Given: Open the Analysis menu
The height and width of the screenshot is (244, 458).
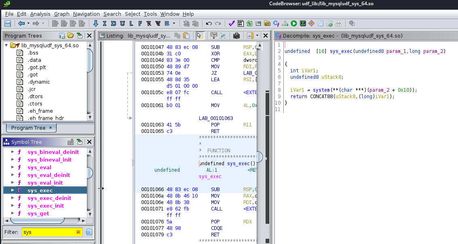Looking at the screenshot, I should pos(40,14).
